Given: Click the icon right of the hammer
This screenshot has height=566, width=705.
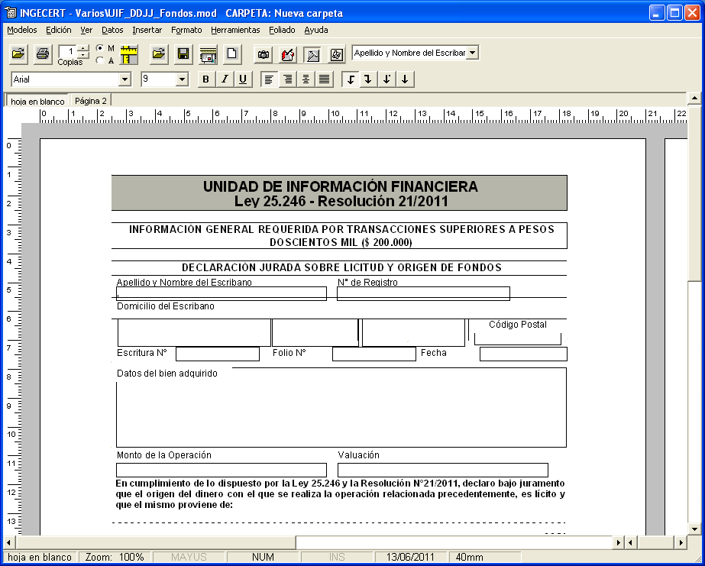Looking at the screenshot, I should (337, 54).
